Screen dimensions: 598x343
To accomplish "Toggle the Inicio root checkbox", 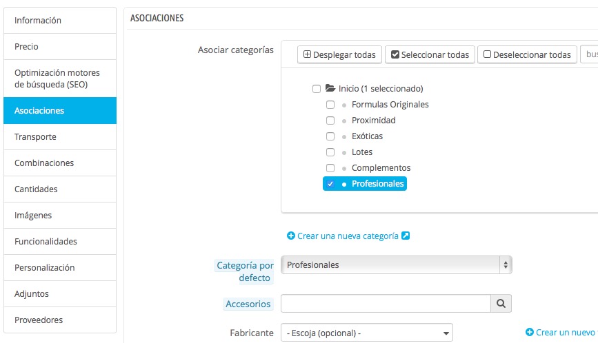I will click(x=317, y=89).
